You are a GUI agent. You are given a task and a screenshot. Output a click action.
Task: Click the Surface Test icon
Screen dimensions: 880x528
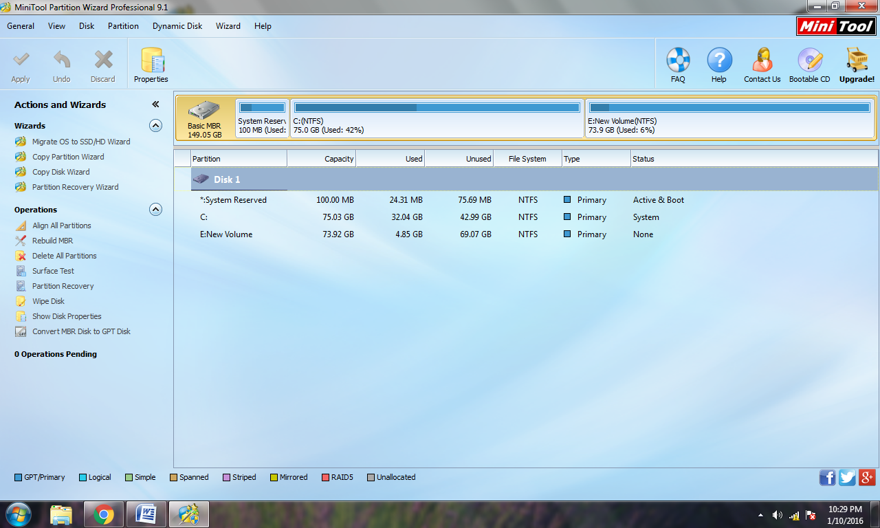pos(21,271)
